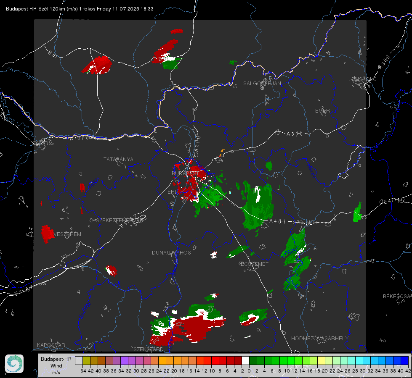
Task: Select the MISKOLC city label
Action: point(365,79)
